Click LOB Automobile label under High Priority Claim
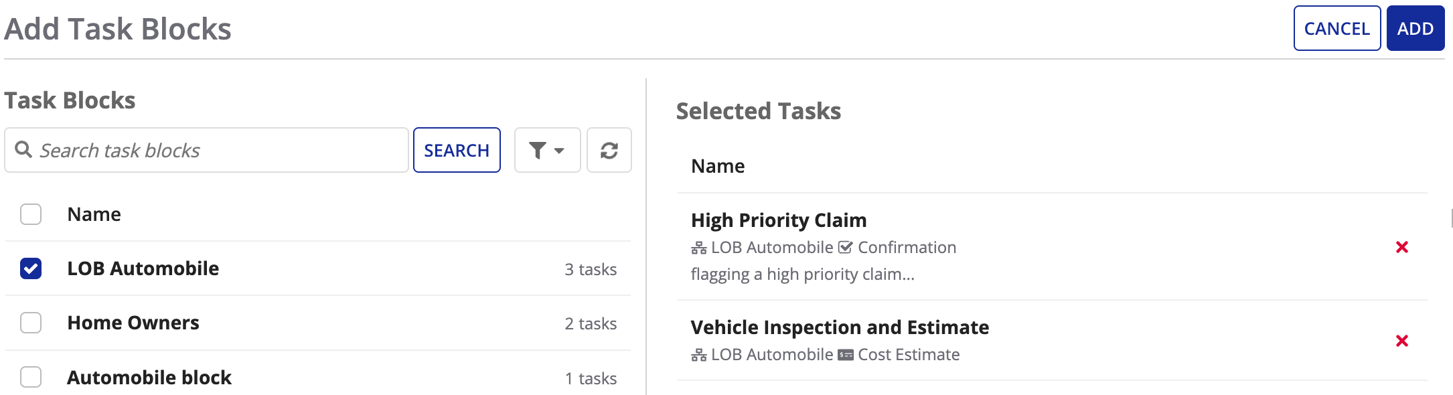This screenshot has width=1453, height=395. [772, 247]
